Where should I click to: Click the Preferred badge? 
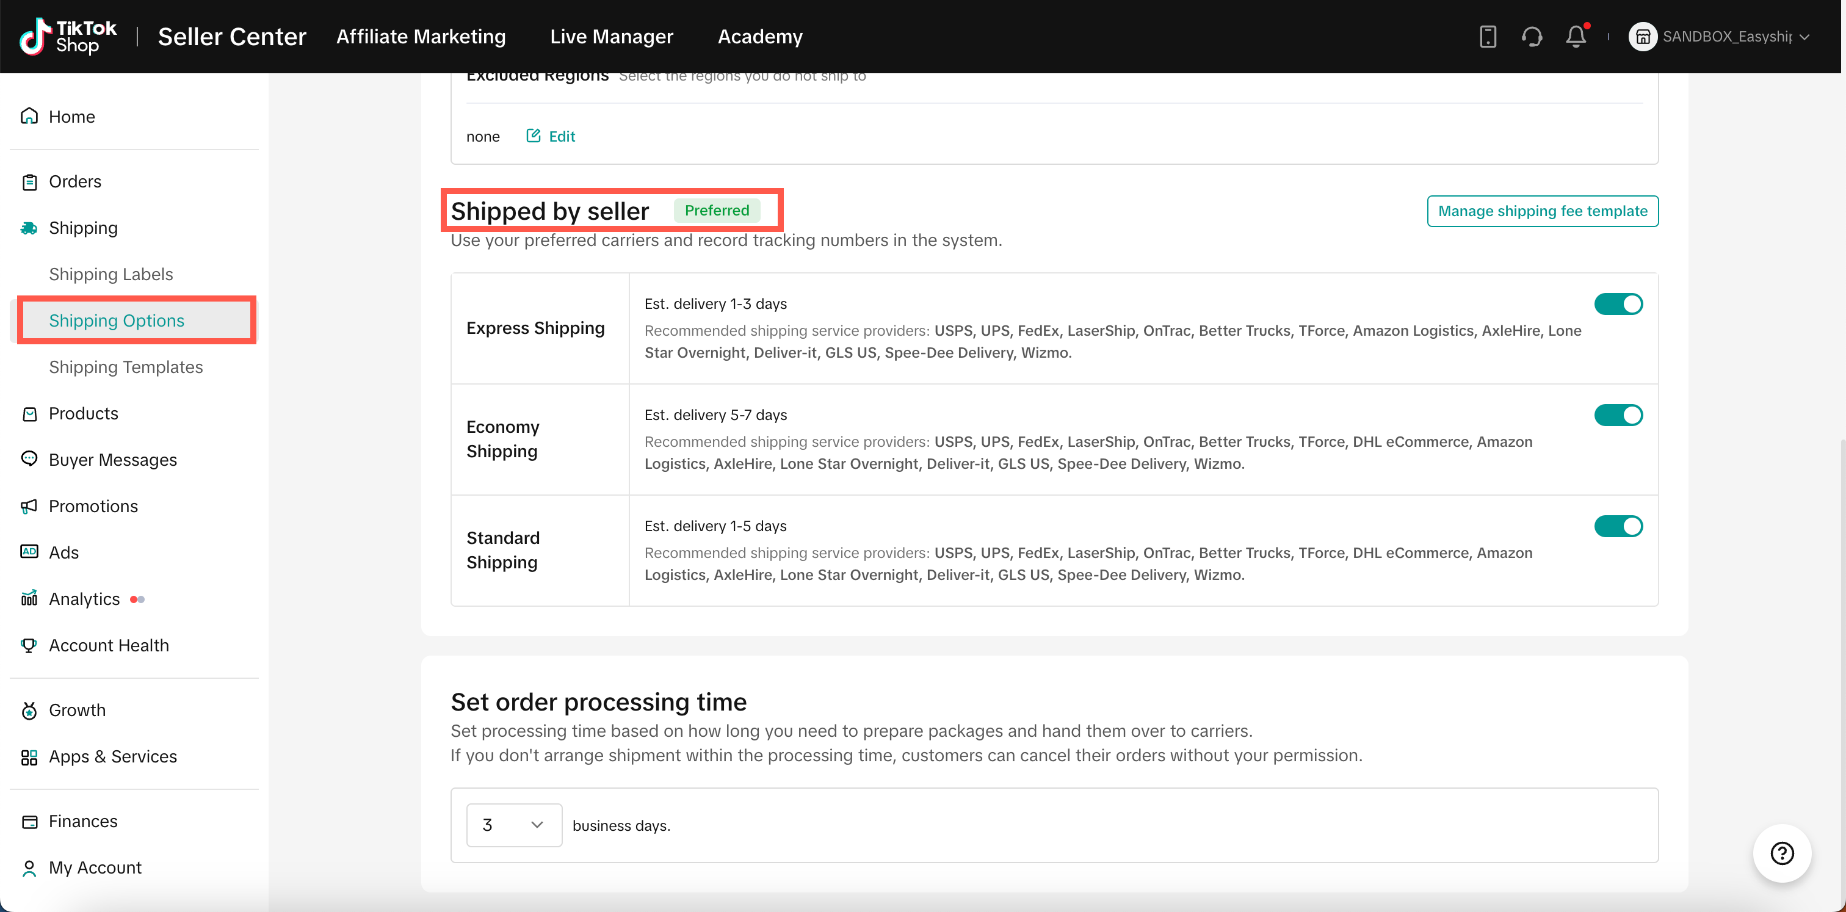pyautogui.click(x=717, y=211)
